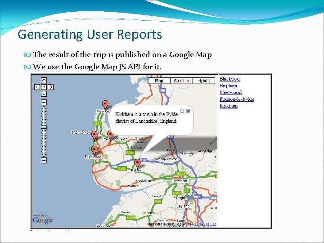
Task: Close the Kirkham info balloon
Action: (x=188, y=111)
